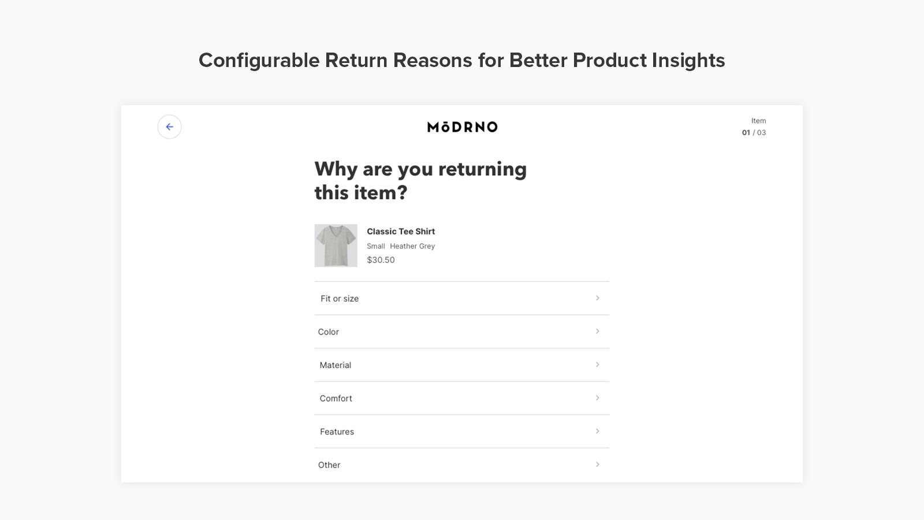The width and height of the screenshot is (924, 520).
Task: Click chevron beside Other
Action: pos(597,465)
